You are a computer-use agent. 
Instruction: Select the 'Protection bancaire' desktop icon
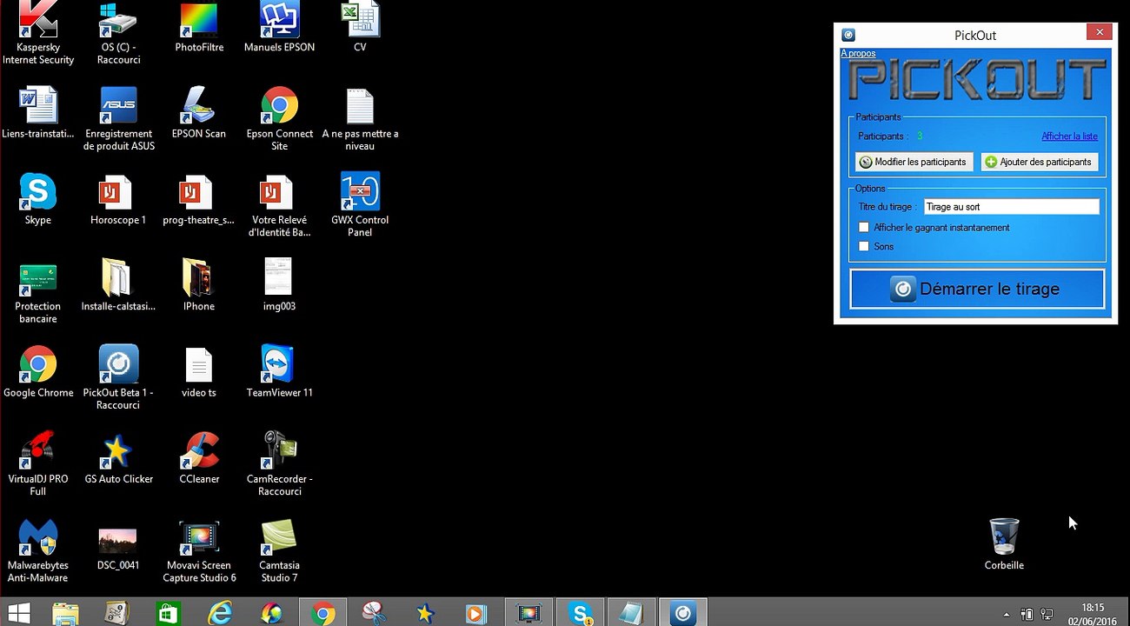(38, 291)
